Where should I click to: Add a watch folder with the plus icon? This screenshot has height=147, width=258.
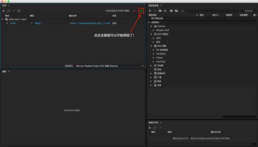tap(150, 128)
